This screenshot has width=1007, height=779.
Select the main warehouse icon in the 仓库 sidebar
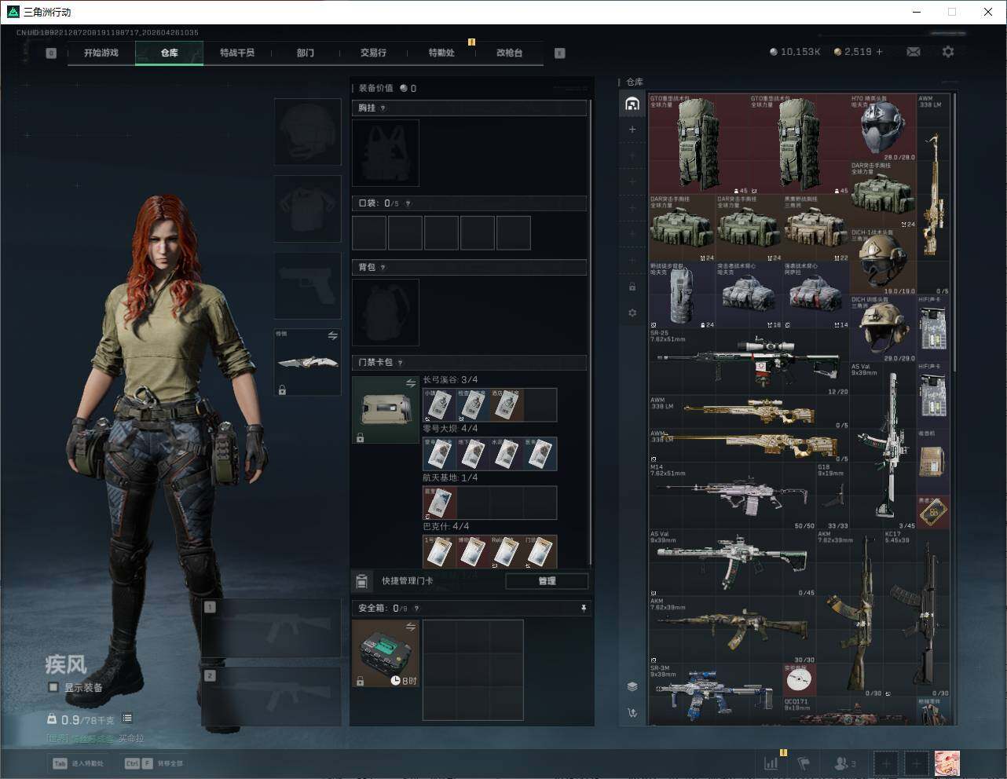pyautogui.click(x=632, y=104)
